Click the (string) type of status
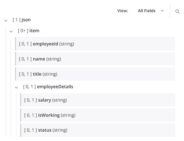Viewport: 184px width, 141px height. tap(60, 130)
